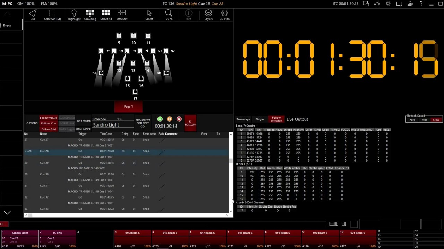Click the 70 % zoom magnifier
The image size is (444, 249).
click(169, 15)
